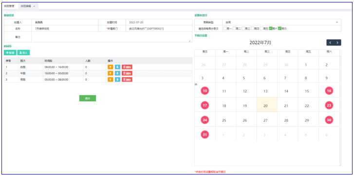The height and width of the screenshot is (176, 354).
Task: Uncheck the 周日 rest day checkbox
Action: coord(279,29)
